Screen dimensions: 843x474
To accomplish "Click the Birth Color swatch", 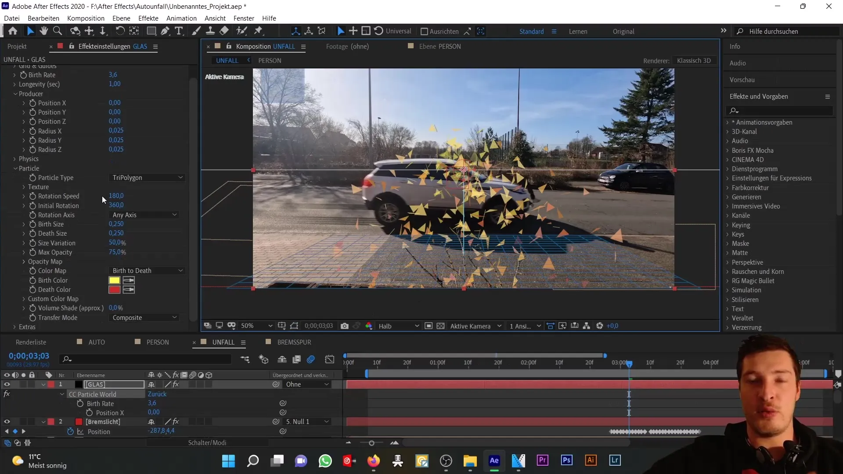I will [114, 280].
